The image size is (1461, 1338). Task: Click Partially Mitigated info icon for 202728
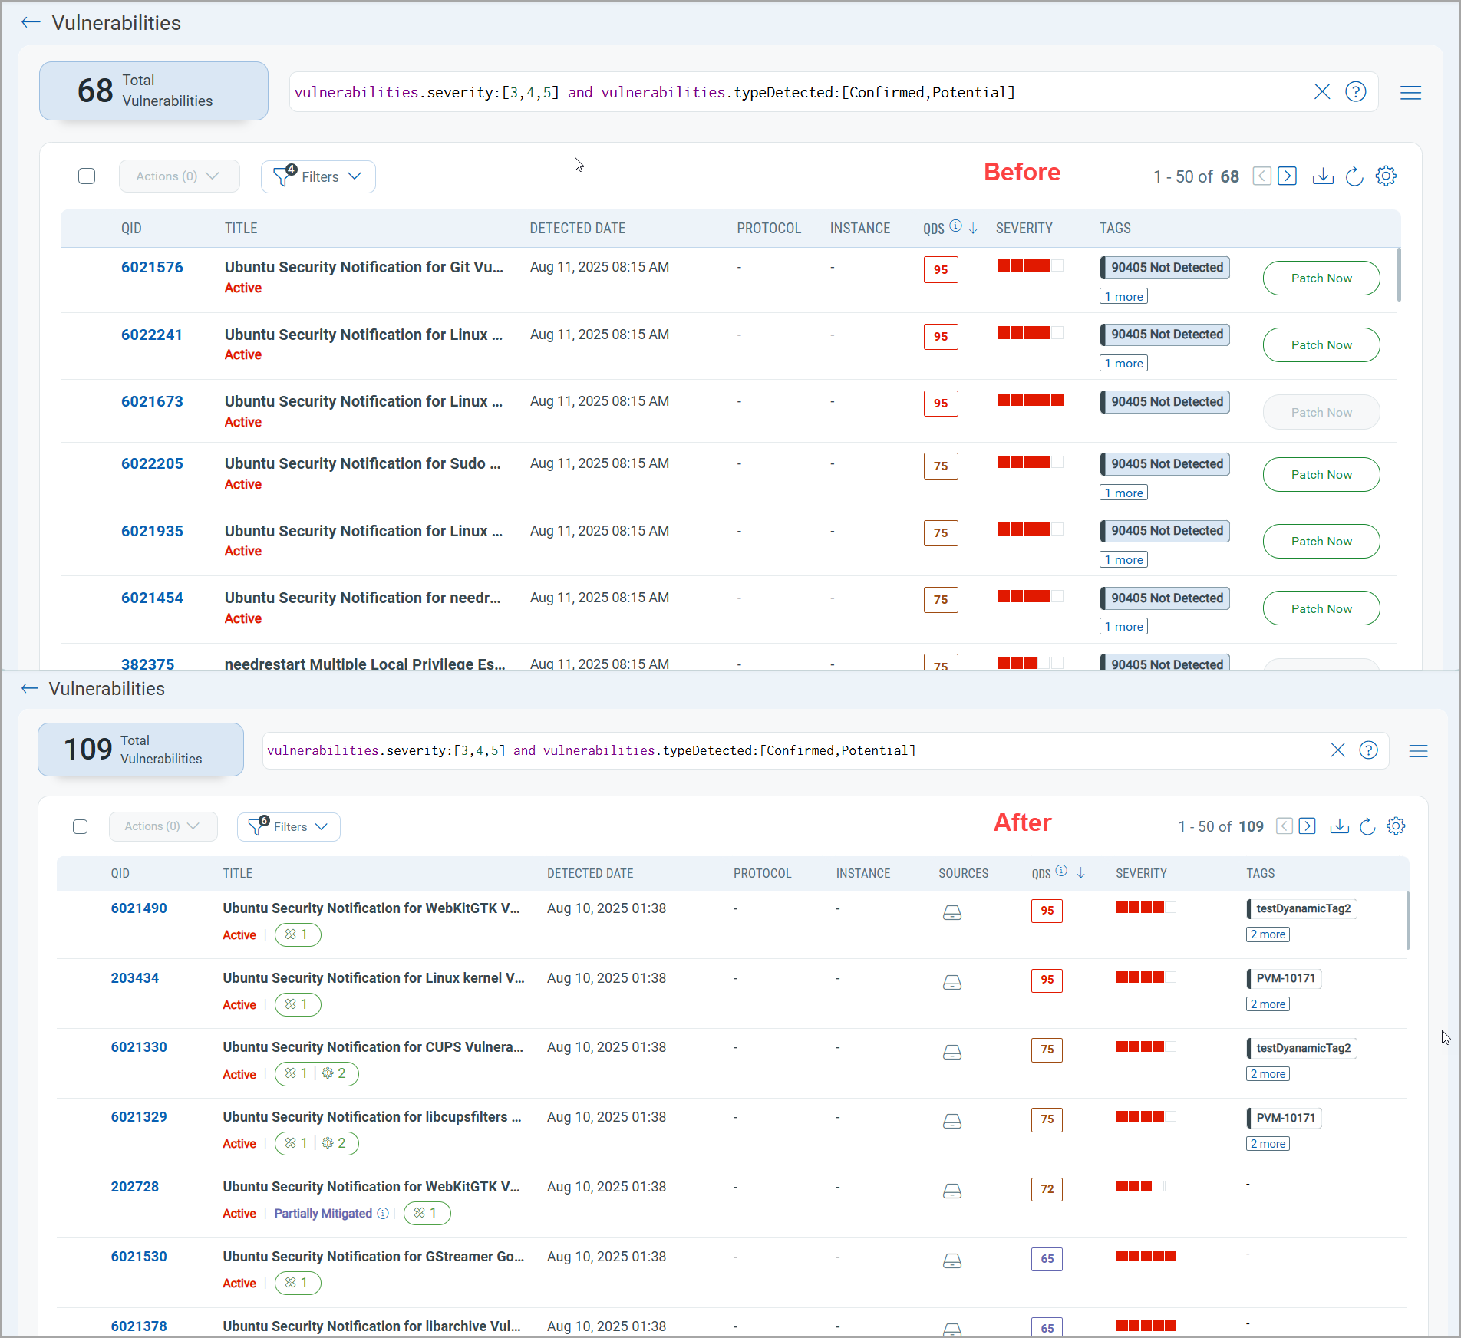[x=383, y=1213]
